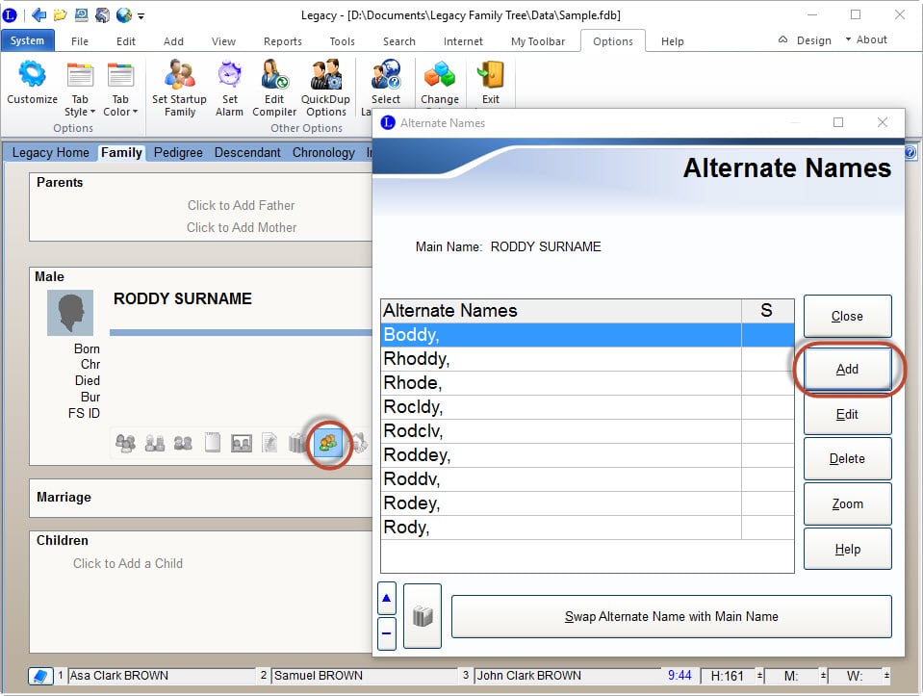The height and width of the screenshot is (696, 923).
Task: Expand the Tab Color dropdown
Action: click(x=120, y=112)
